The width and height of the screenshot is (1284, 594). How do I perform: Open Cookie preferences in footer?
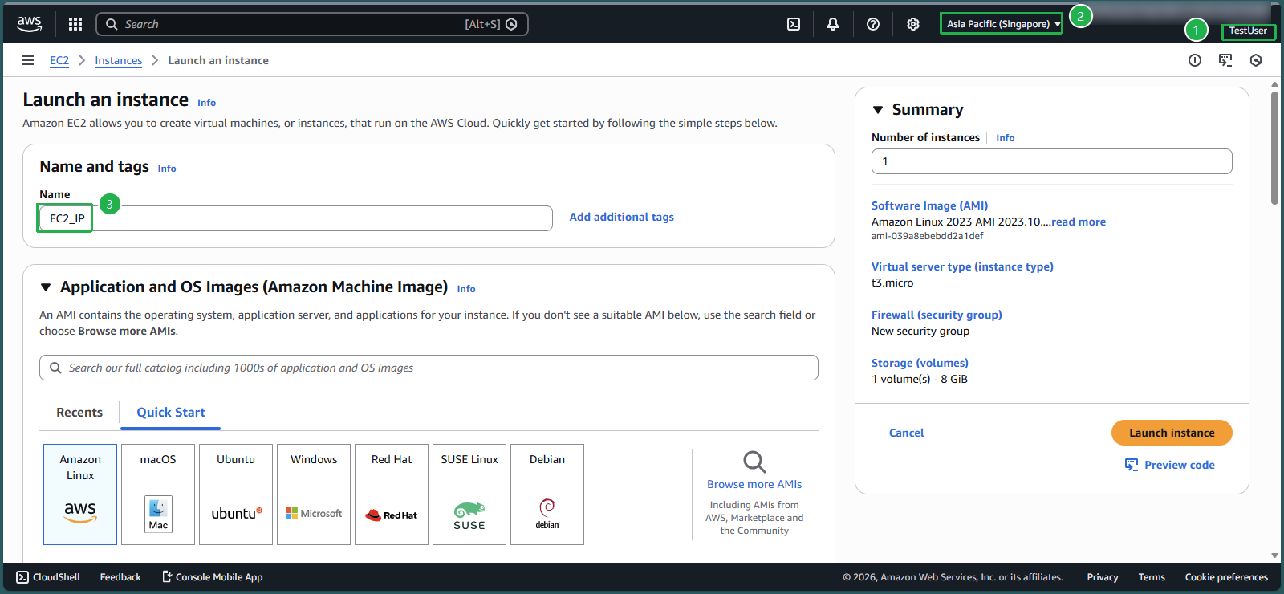[x=1226, y=577]
